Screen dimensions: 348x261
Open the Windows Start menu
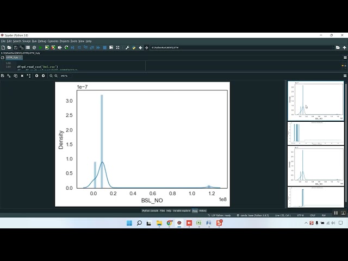point(129,223)
